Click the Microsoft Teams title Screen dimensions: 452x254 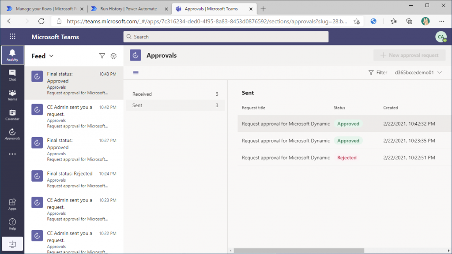[x=55, y=37]
